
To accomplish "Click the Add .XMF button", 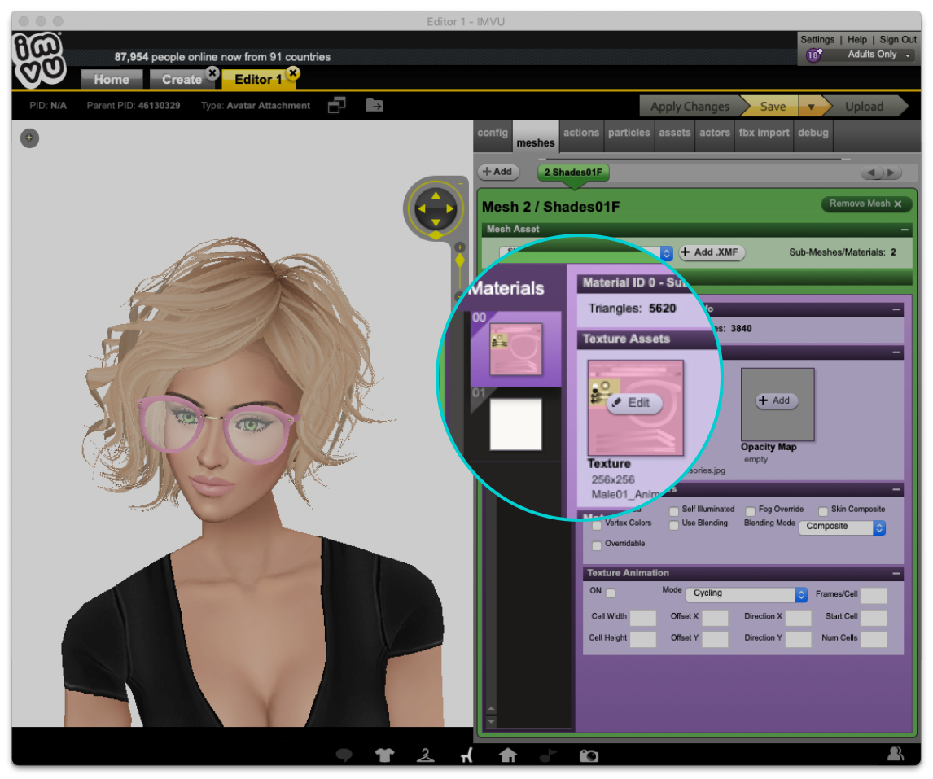I will coord(711,252).
